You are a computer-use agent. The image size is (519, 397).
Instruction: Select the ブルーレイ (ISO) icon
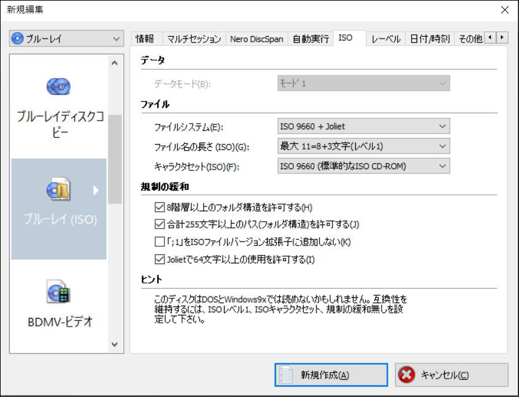(58, 190)
